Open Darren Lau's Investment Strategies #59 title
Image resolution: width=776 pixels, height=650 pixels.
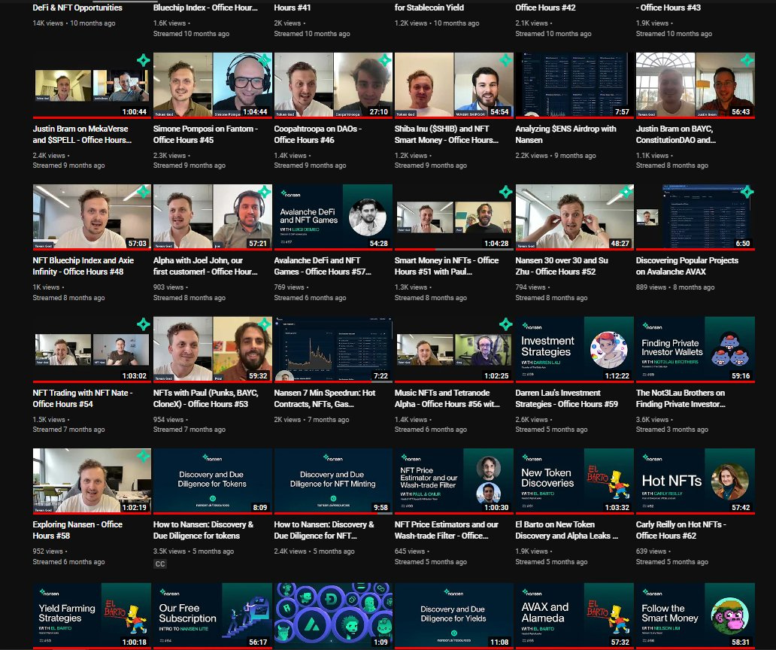[567, 398]
